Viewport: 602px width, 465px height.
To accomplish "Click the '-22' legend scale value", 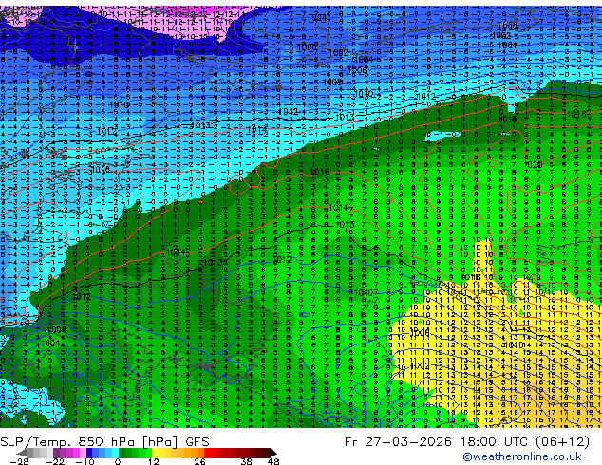I will coord(54,461).
